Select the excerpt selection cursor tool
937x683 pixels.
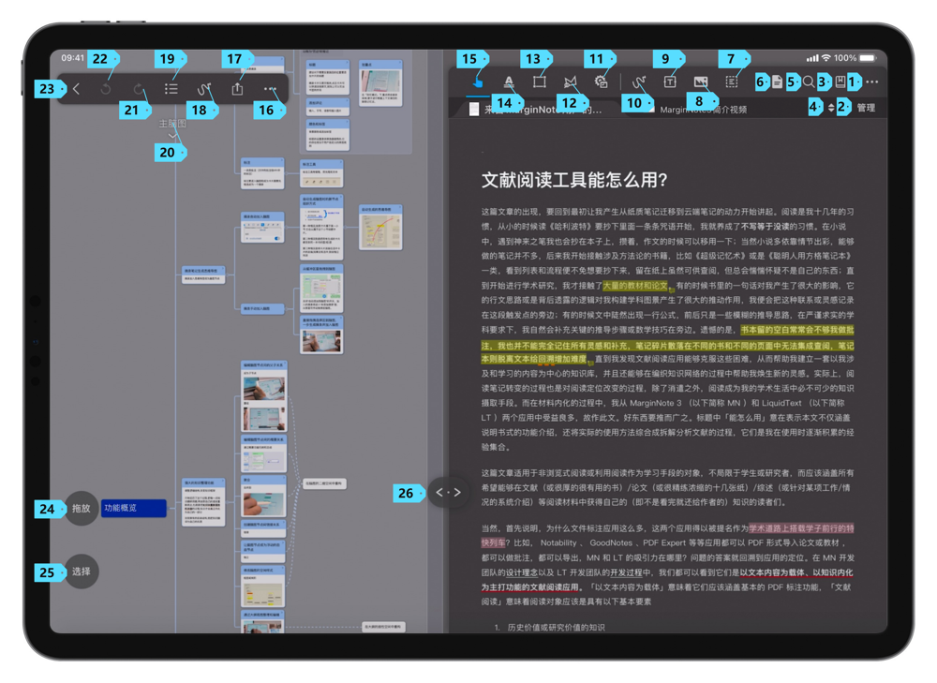[476, 82]
